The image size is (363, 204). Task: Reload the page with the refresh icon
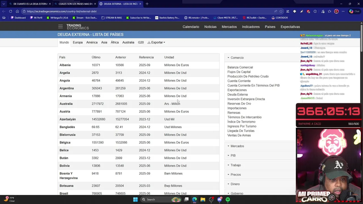click(x=10, y=11)
